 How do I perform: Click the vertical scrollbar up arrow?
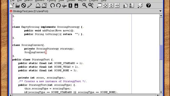(161, 16)
